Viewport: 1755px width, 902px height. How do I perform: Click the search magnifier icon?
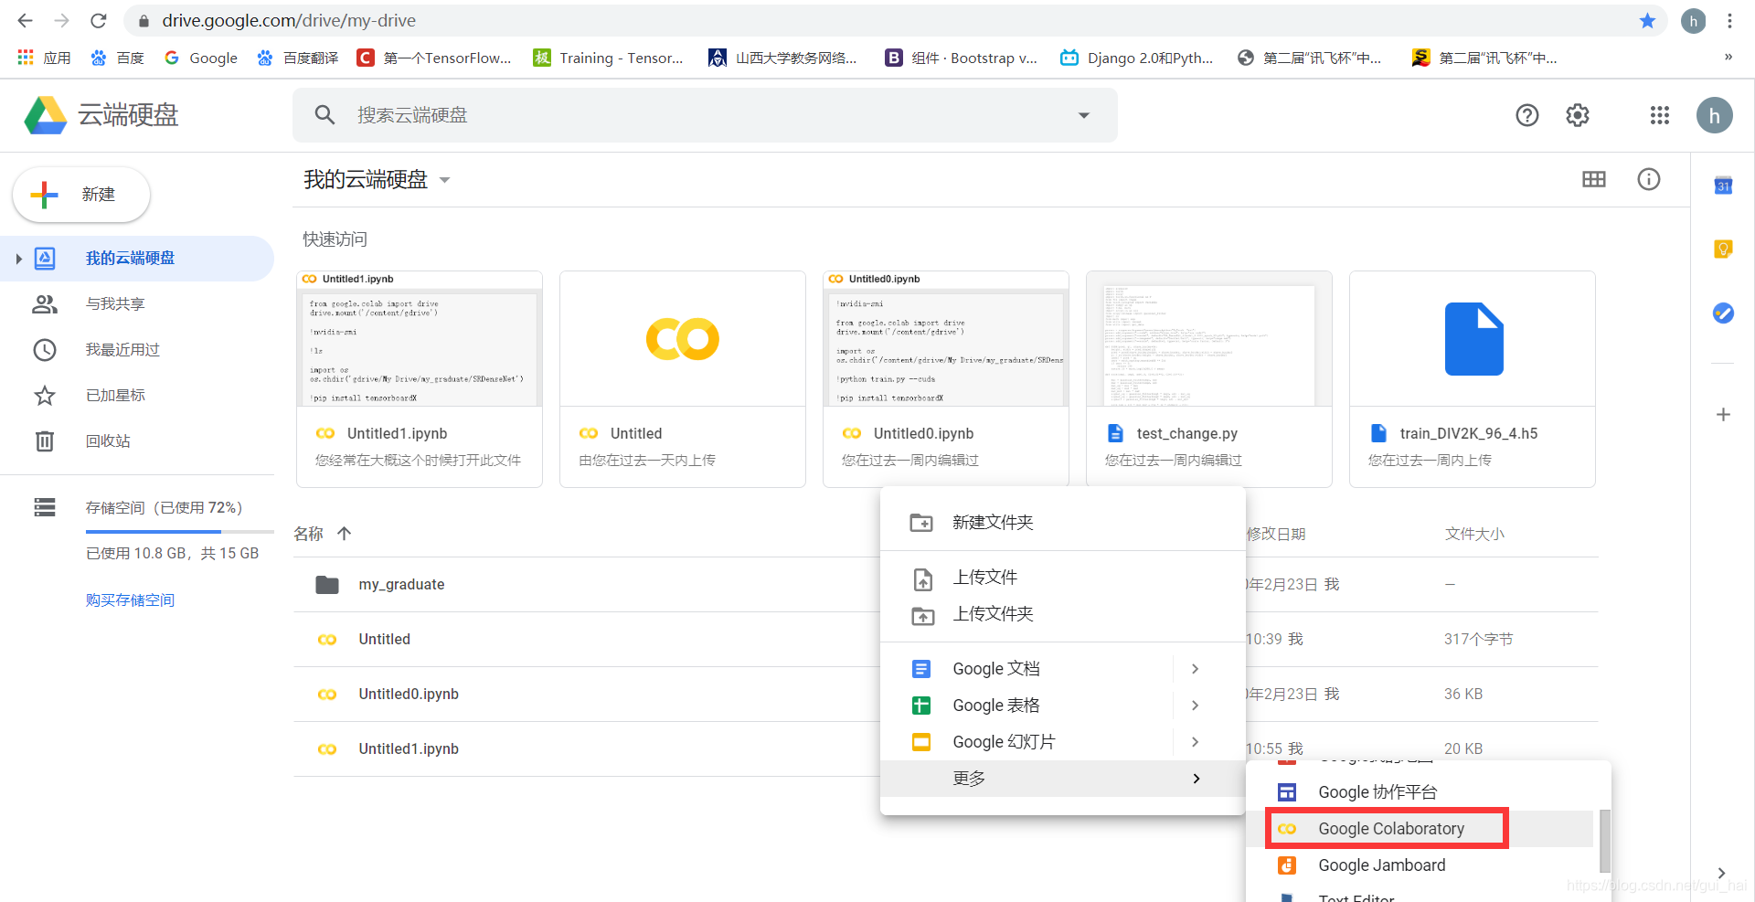[x=324, y=115]
